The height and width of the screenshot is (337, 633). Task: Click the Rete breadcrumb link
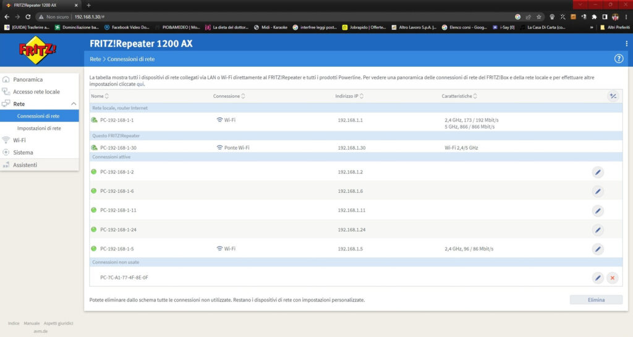pyautogui.click(x=95, y=59)
